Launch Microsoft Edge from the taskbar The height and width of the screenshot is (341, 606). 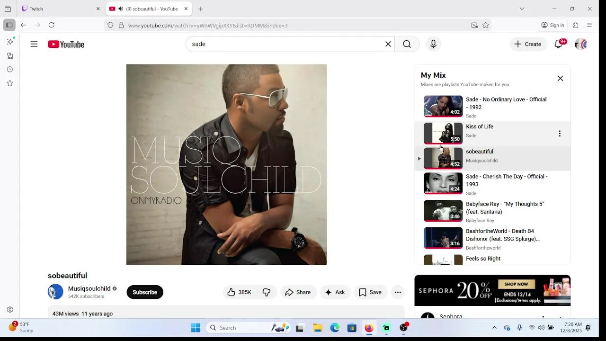tap(335, 328)
